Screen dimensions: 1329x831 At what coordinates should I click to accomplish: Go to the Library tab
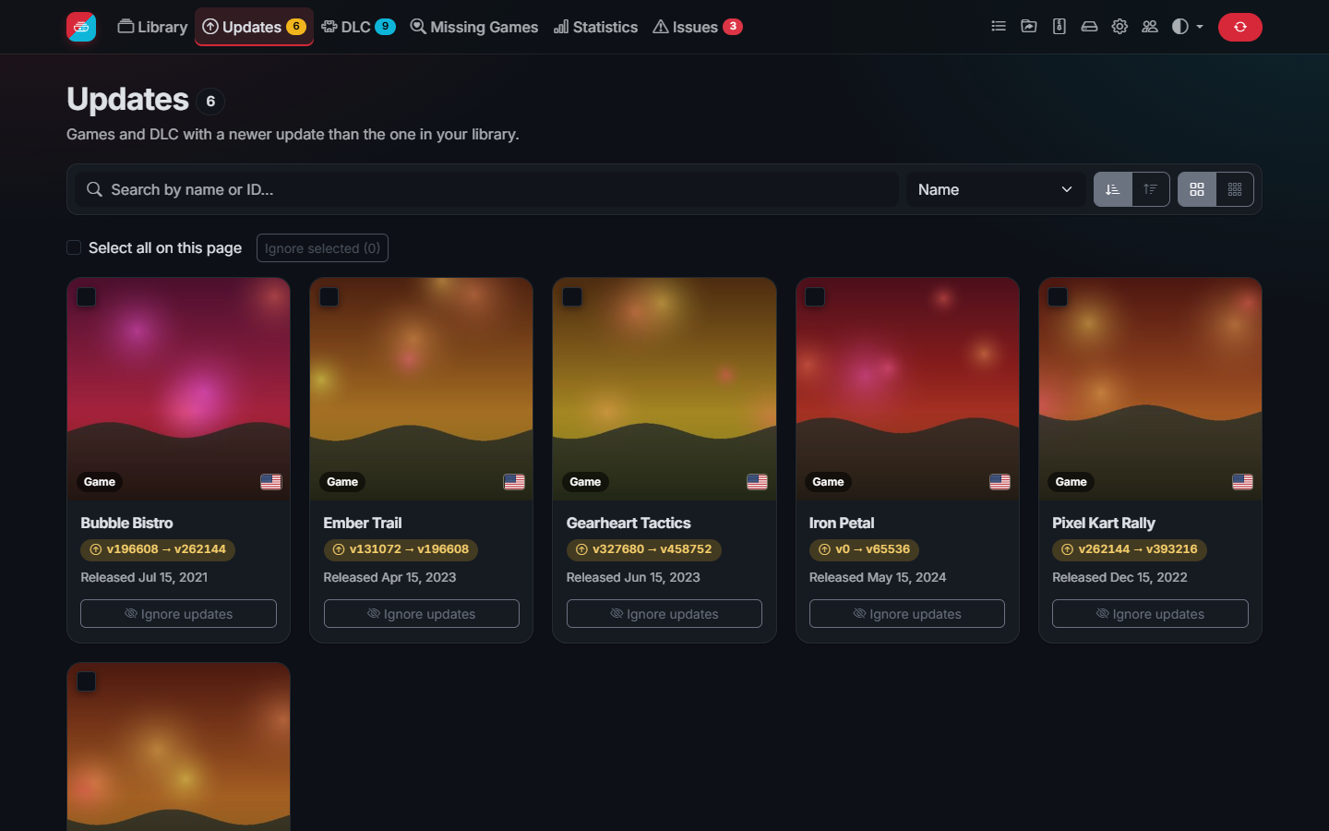pos(152,27)
